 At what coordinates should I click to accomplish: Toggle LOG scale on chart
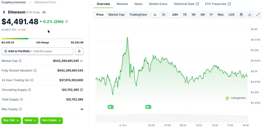[x=231, y=15]
